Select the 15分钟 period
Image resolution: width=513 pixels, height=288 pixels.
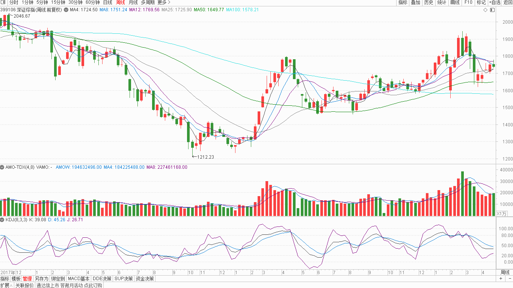(x=58, y=2)
